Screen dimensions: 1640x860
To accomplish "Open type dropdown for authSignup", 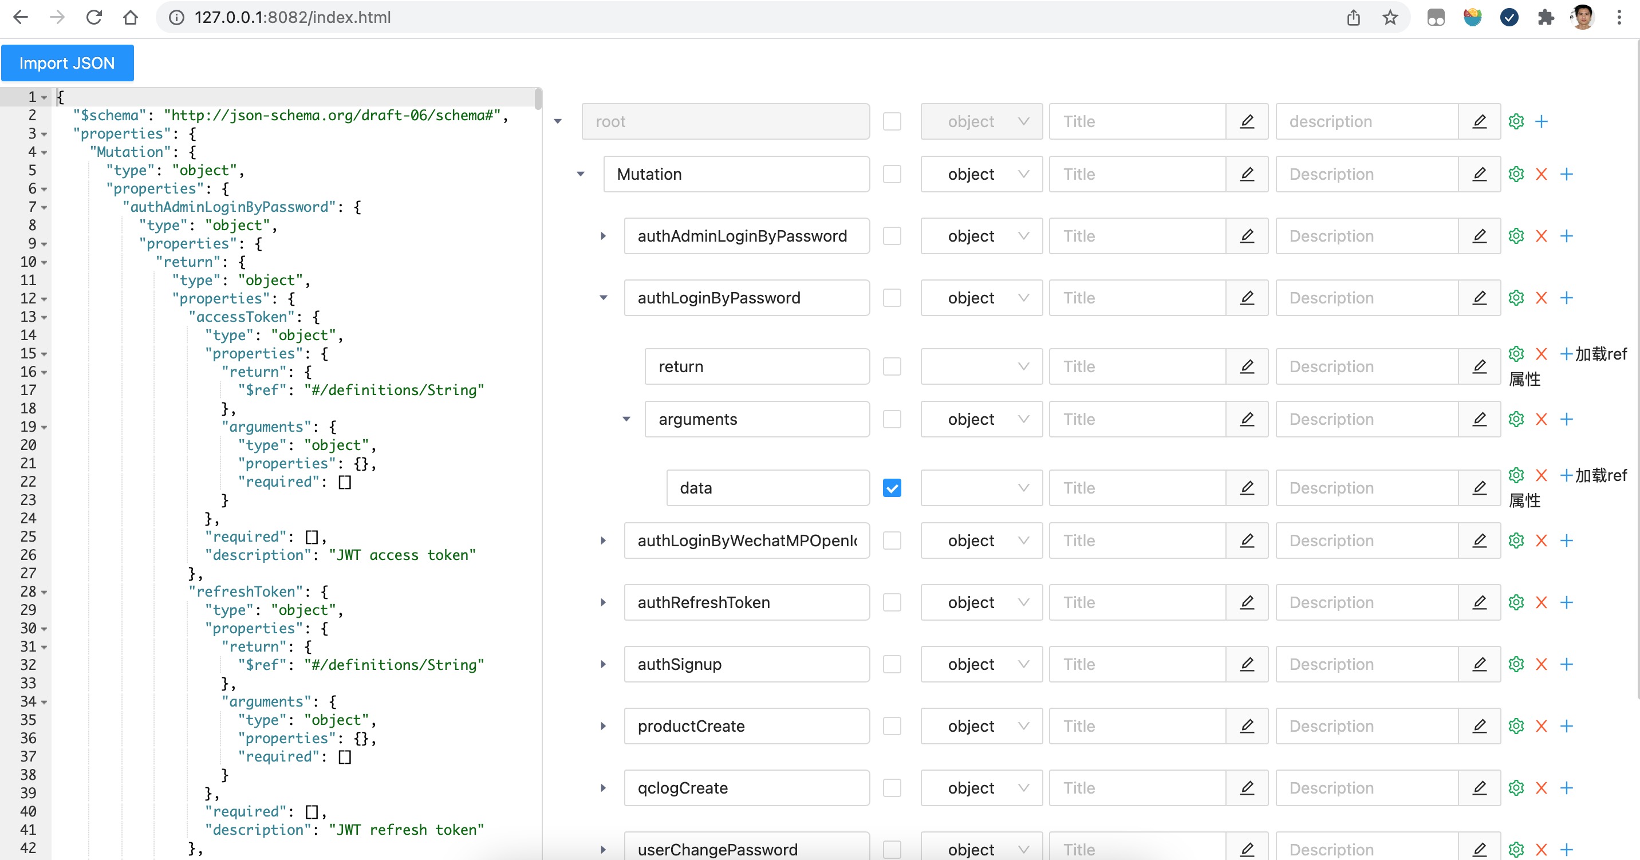I will [x=980, y=664].
